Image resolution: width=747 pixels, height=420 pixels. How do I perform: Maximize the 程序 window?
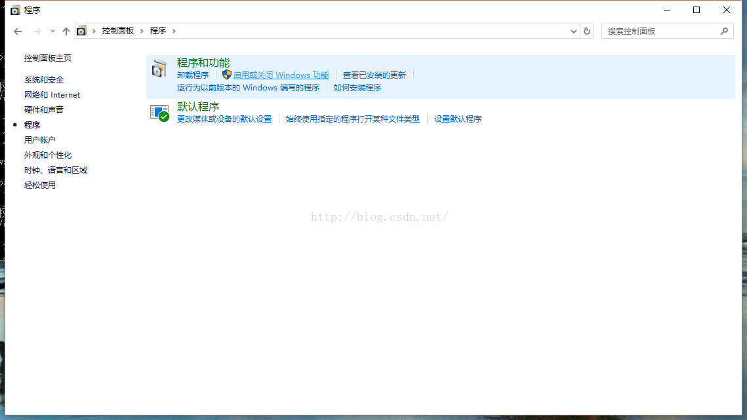(697, 10)
